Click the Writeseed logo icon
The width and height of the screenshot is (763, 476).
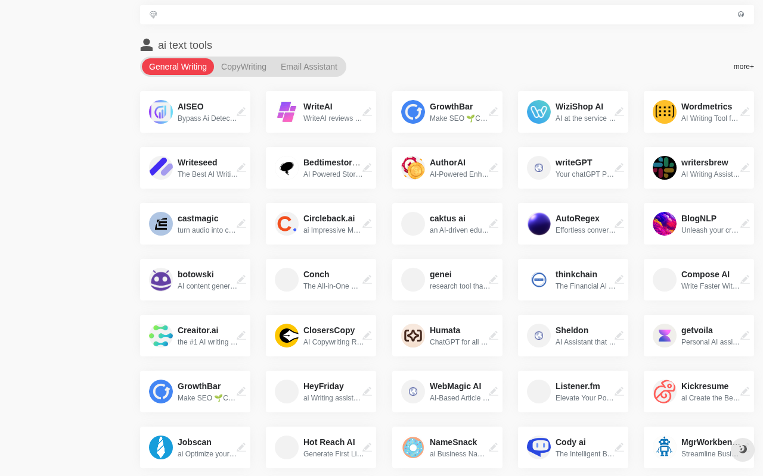(161, 168)
